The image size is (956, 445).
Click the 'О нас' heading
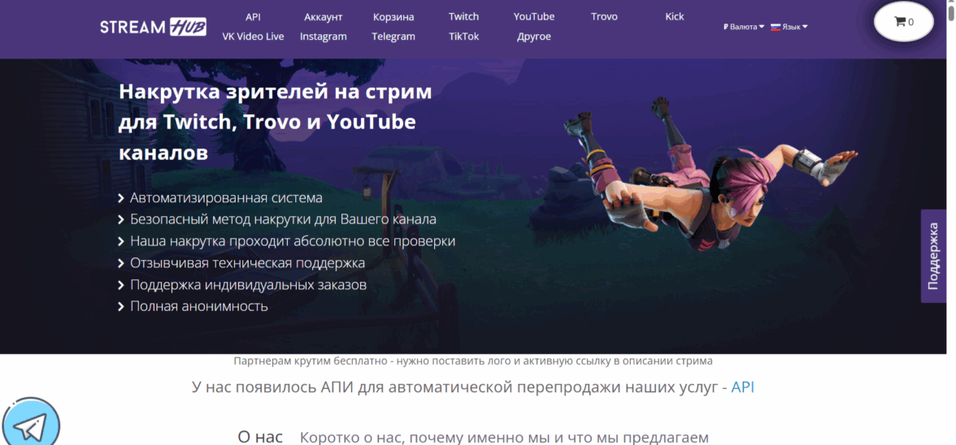[260, 437]
